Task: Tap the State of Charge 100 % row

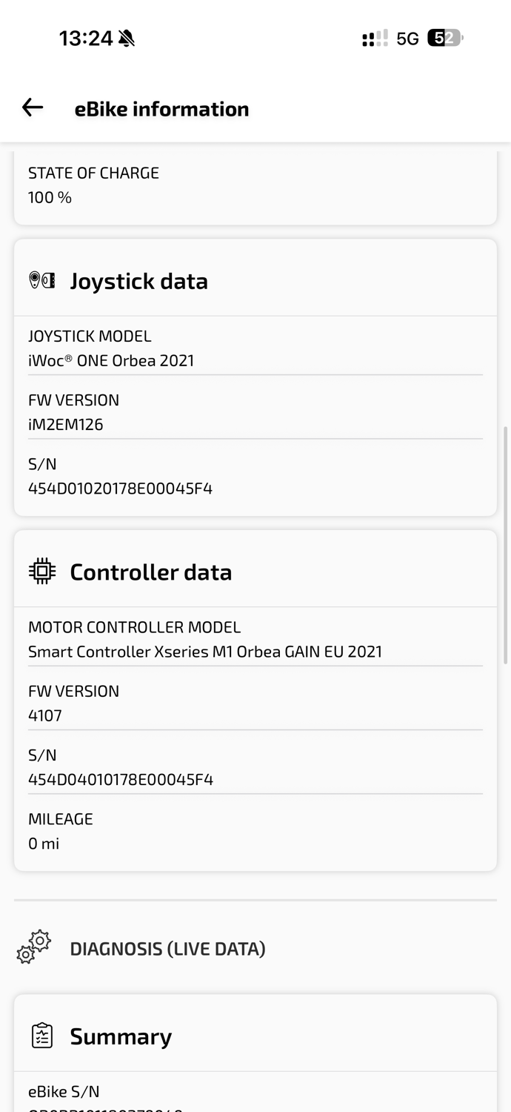Action: tap(255, 185)
